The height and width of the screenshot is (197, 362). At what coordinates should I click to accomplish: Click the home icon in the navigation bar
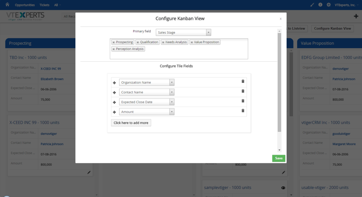(x=7, y=5)
